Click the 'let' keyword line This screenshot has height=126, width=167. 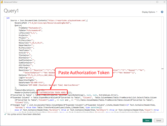click(x=8, y=18)
